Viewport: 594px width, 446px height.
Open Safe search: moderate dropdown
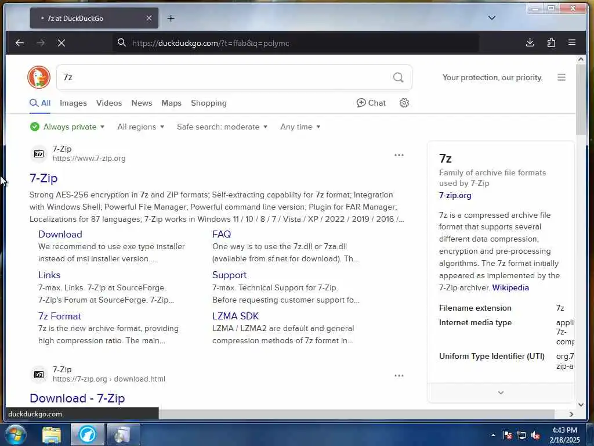click(x=222, y=127)
